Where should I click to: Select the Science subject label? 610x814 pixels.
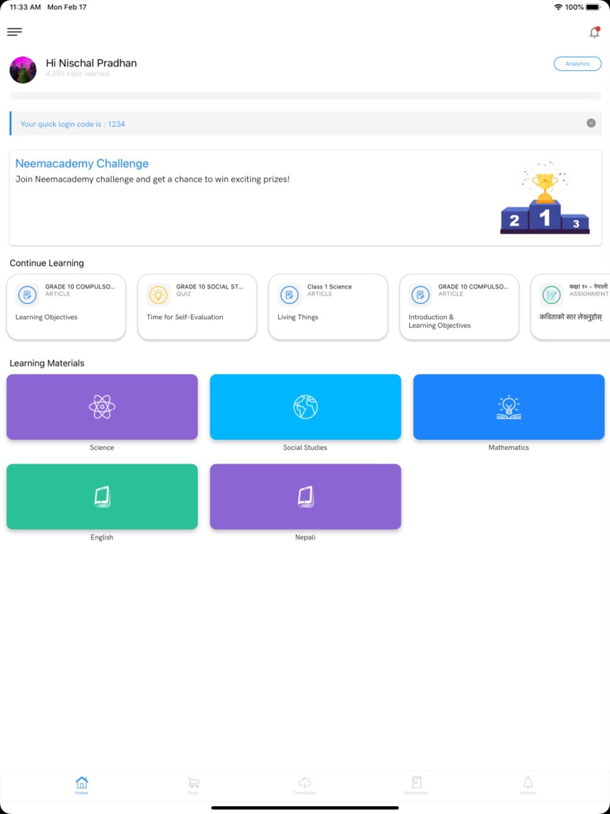(x=102, y=448)
